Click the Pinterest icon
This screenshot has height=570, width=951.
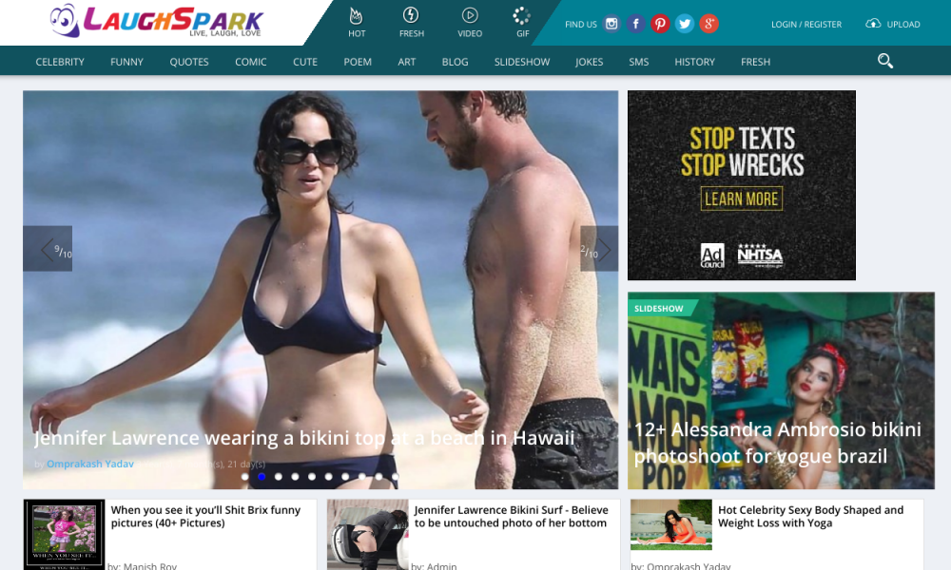coord(660,25)
